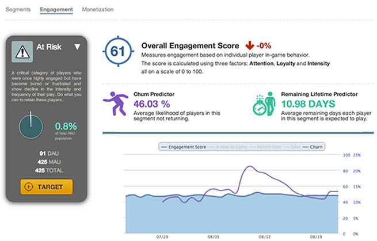Click crosshair icon on the Target button

[29, 187]
